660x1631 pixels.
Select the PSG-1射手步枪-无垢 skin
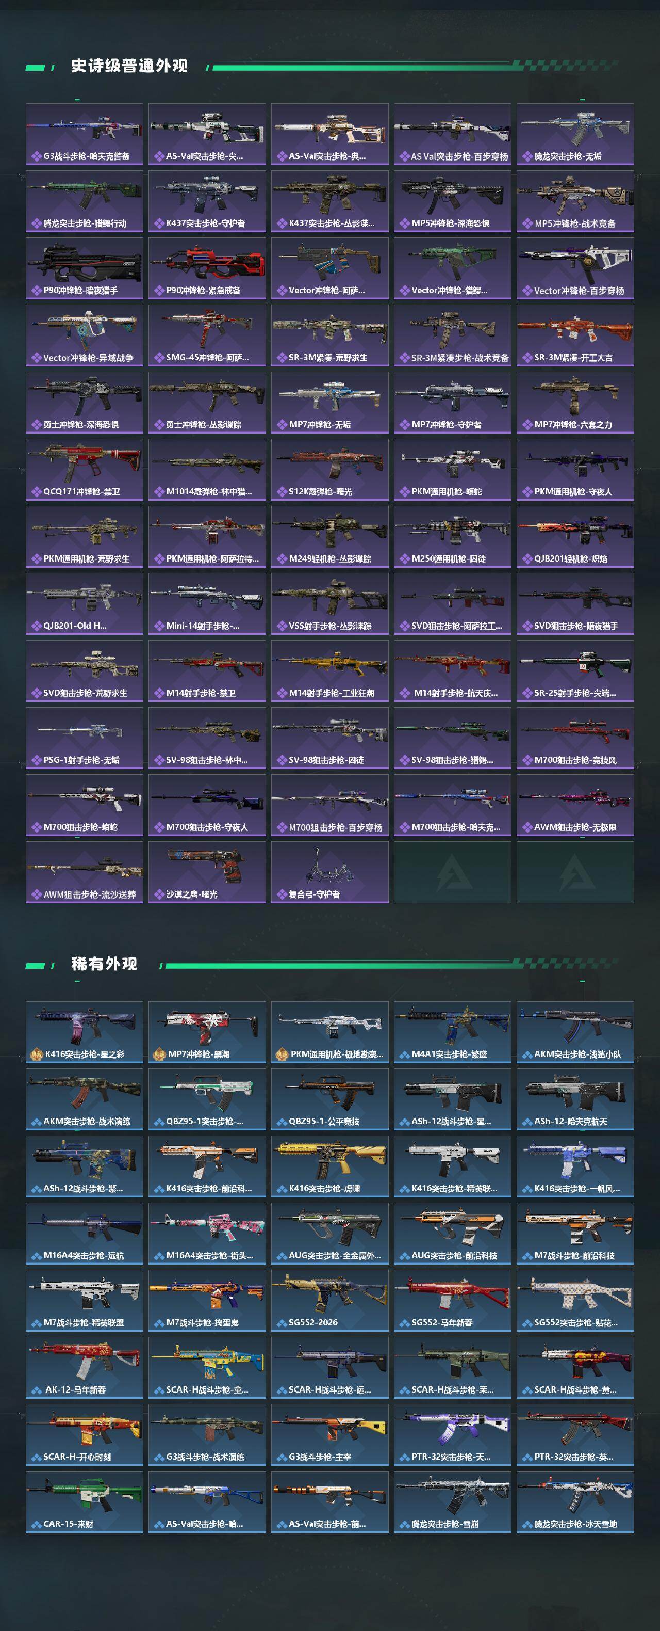[84, 738]
